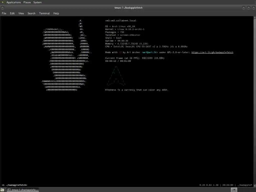Screen dimensions: 256x192
Task: Click the terminal vertical scrollbar
Action: pos(255,101)
